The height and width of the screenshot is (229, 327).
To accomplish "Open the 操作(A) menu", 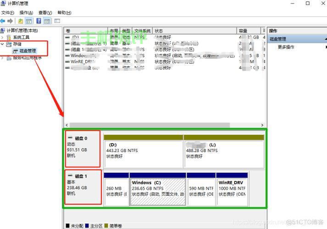I will (26, 13).
